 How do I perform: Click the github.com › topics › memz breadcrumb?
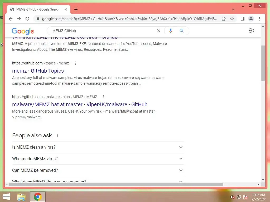tap(40, 63)
